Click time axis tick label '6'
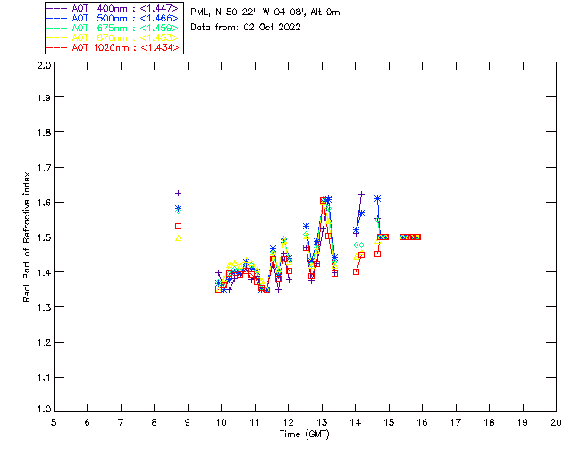Viewport: 572px width, 457px height. tap(88, 422)
